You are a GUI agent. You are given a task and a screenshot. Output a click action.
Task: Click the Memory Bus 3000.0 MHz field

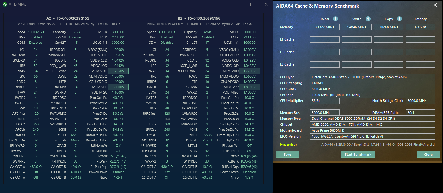point(325,113)
